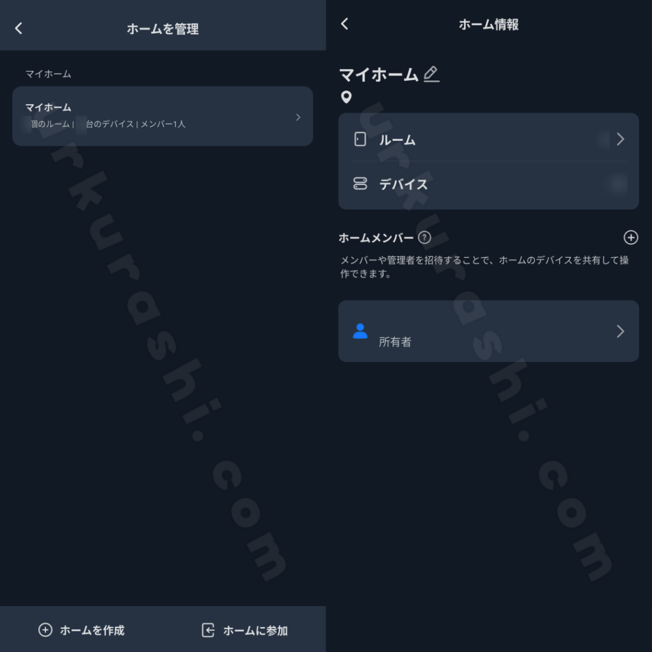Tap the pencil edit icon beside マイホーム
This screenshot has width=652, height=652.
pyautogui.click(x=431, y=74)
